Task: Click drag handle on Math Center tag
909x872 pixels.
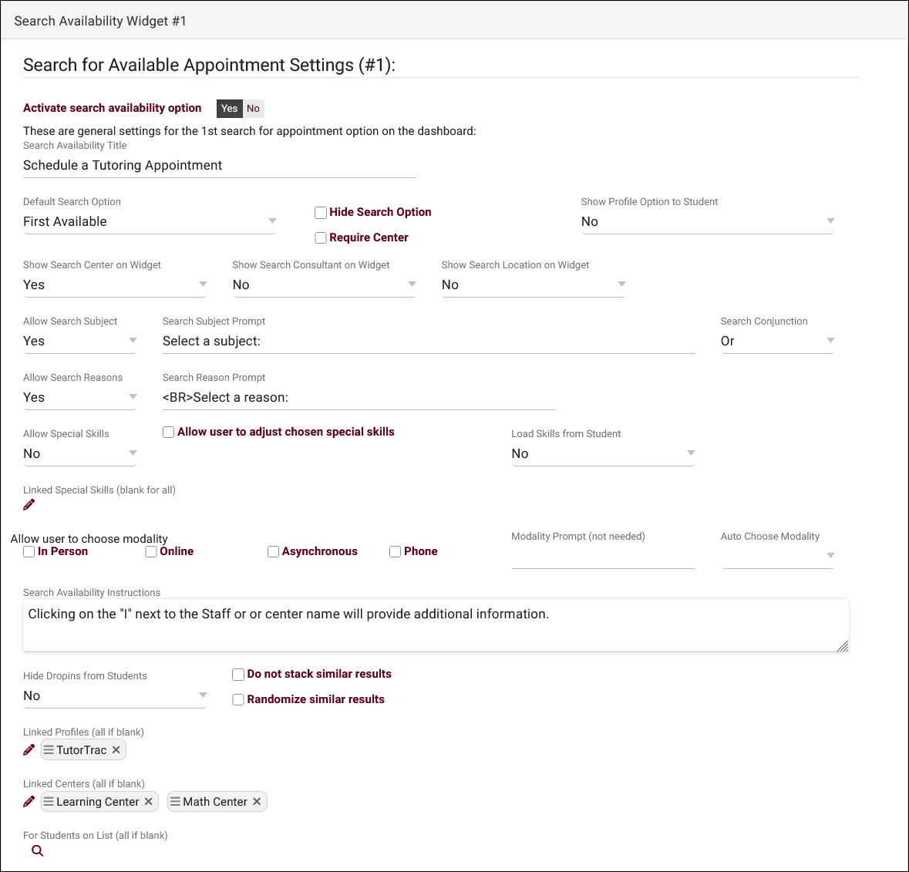Action: click(x=175, y=802)
